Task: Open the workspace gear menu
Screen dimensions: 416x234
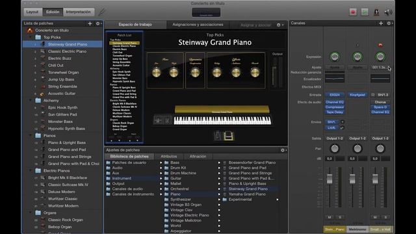Action: point(279,25)
